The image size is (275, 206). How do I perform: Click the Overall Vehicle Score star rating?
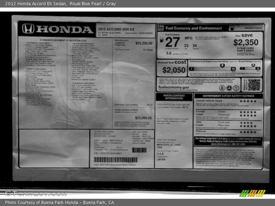(247, 101)
